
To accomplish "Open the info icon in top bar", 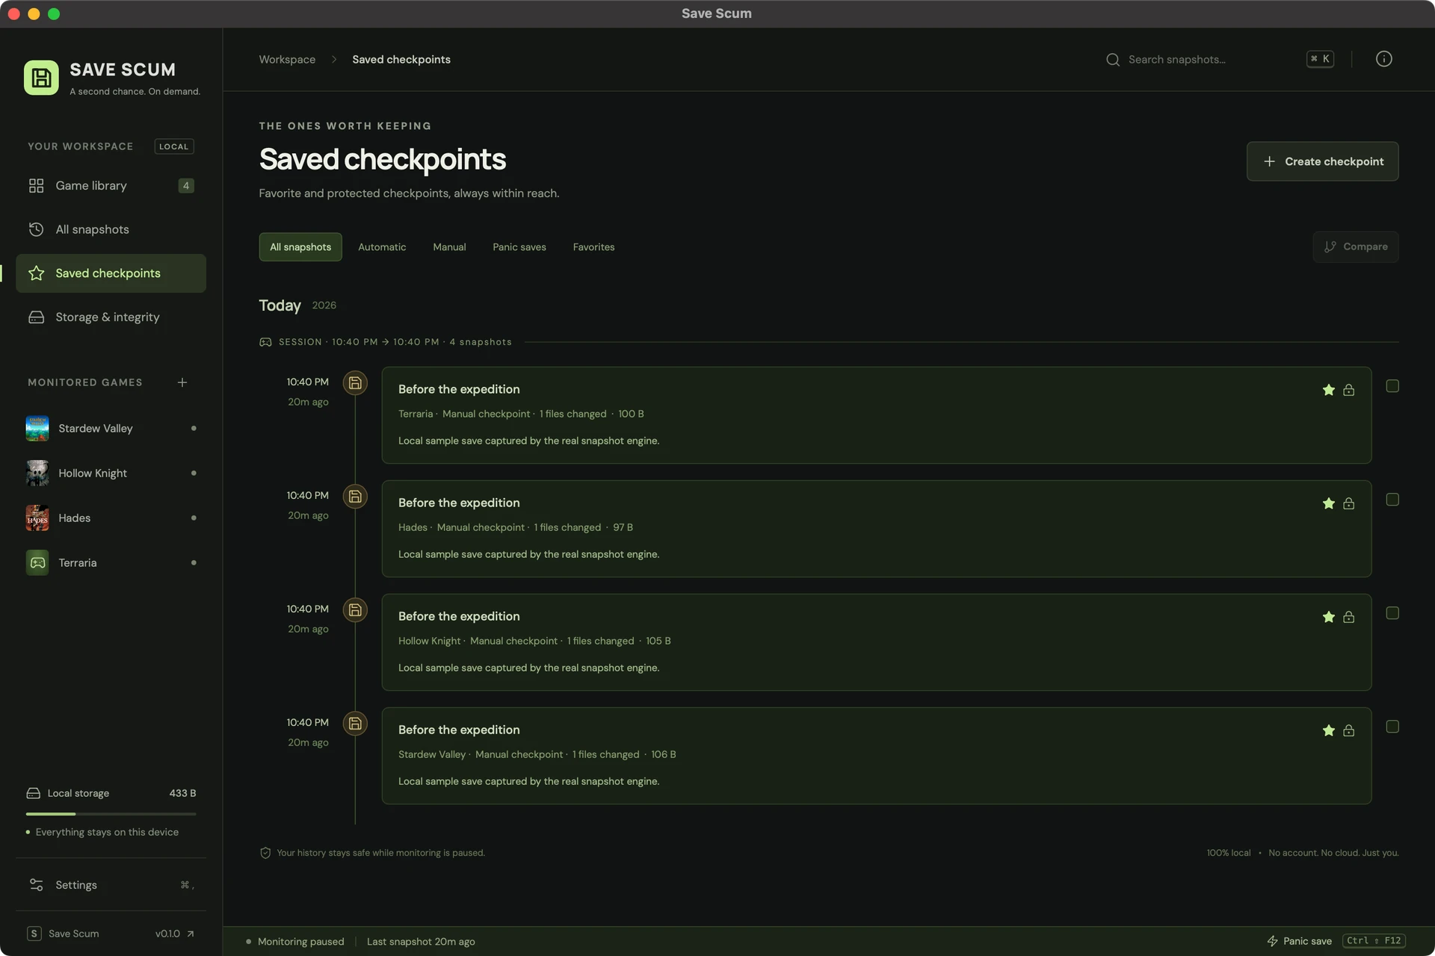I will click(1383, 59).
